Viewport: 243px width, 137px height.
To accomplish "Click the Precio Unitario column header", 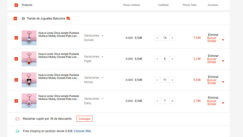I will click(x=132, y=5).
